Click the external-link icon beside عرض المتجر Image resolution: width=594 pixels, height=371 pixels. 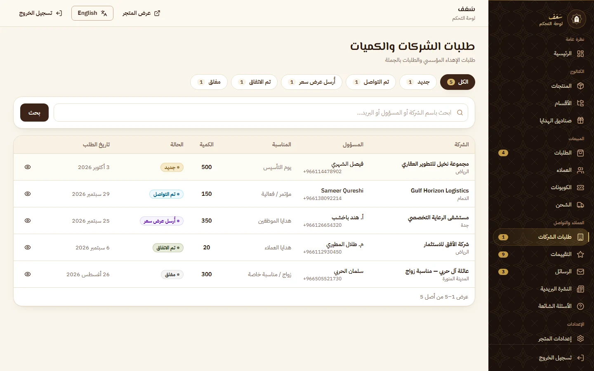pyautogui.click(x=157, y=13)
